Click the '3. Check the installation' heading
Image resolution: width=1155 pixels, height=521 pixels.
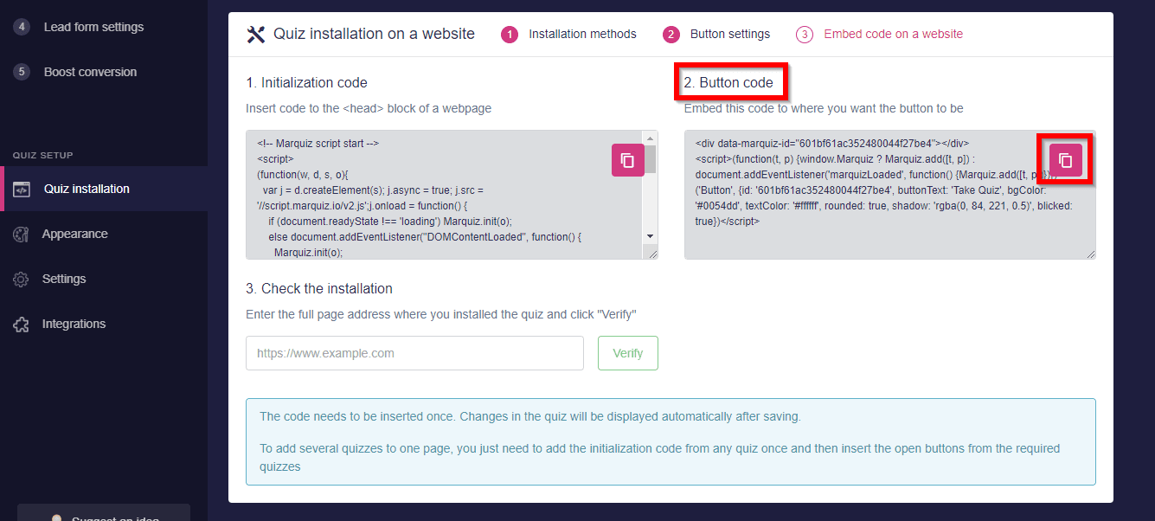point(319,288)
